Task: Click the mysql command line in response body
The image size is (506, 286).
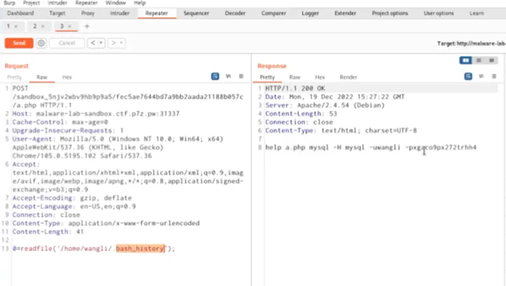Action: click(x=371, y=147)
